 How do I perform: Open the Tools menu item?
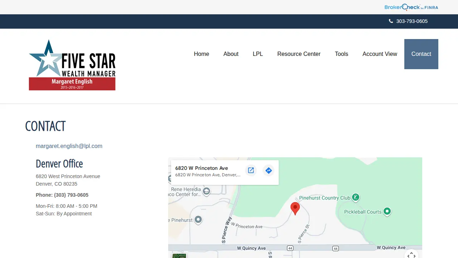tap(341, 54)
